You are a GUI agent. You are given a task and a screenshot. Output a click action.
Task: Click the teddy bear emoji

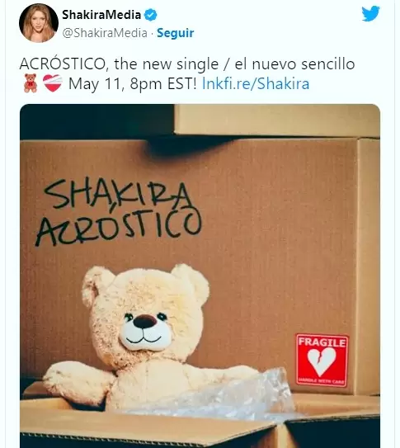click(x=31, y=83)
